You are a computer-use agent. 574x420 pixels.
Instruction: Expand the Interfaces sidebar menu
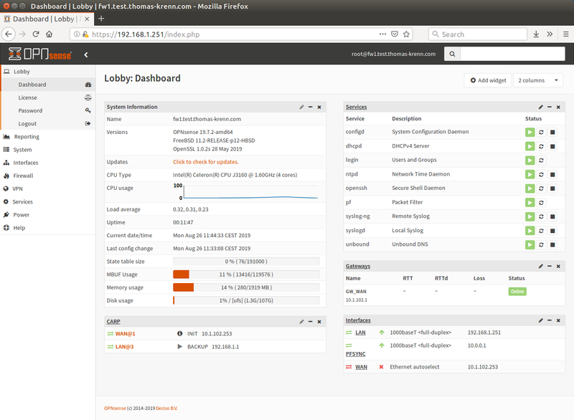[x=47, y=163]
